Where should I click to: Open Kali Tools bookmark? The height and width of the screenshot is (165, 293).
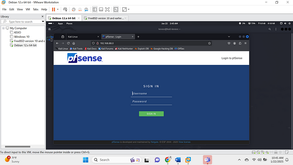click(x=76, y=49)
